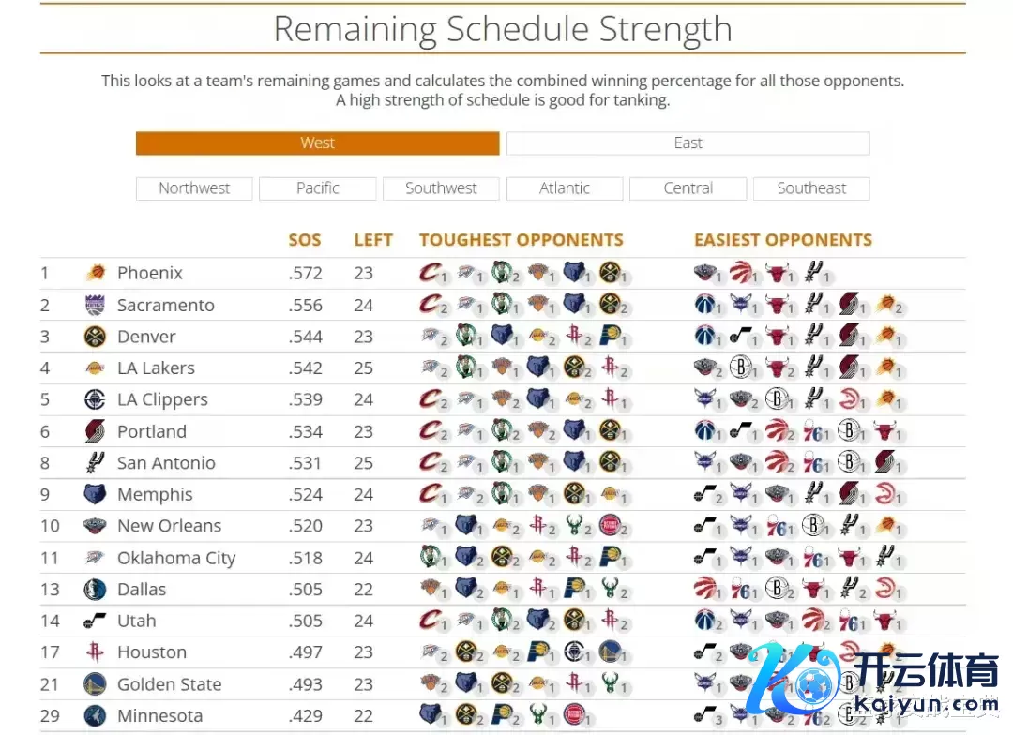Click the Utah Jazz team logo

pos(96,621)
